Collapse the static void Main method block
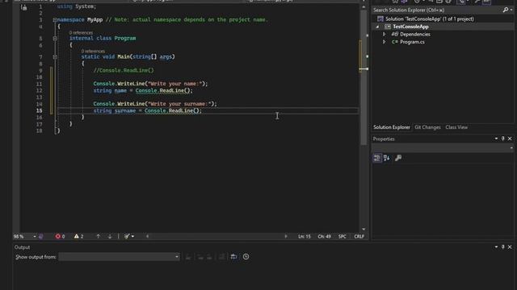Screen dimensions: 517x290 coord(55,57)
